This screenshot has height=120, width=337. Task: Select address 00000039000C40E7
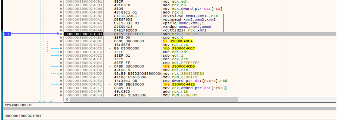click(x=84, y=77)
